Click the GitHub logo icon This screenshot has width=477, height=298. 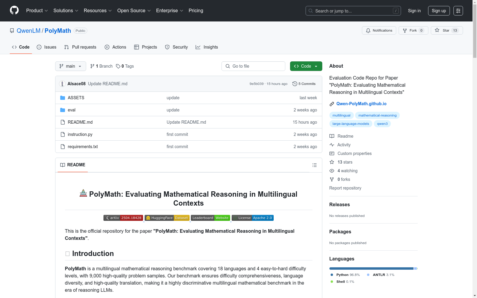coord(14,10)
